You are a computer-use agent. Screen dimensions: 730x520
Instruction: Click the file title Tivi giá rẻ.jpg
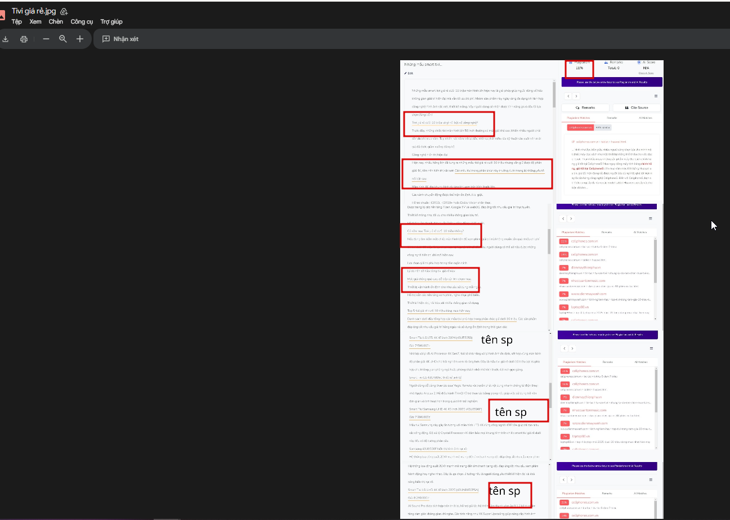tap(34, 11)
